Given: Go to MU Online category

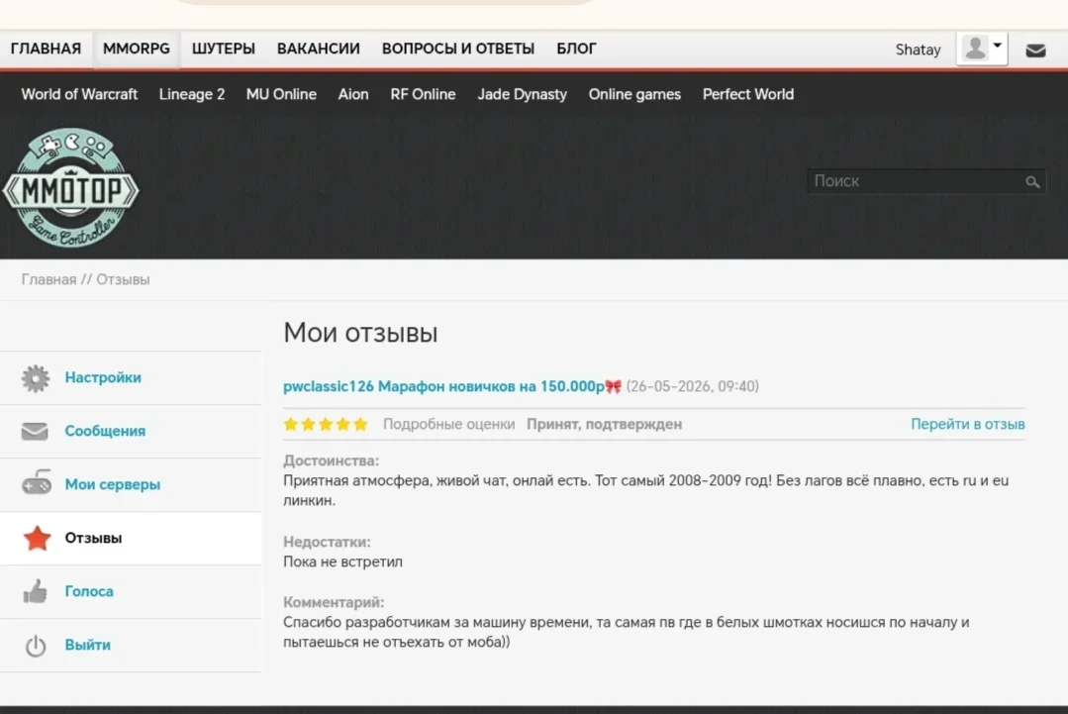Looking at the screenshot, I should click(x=281, y=95).
